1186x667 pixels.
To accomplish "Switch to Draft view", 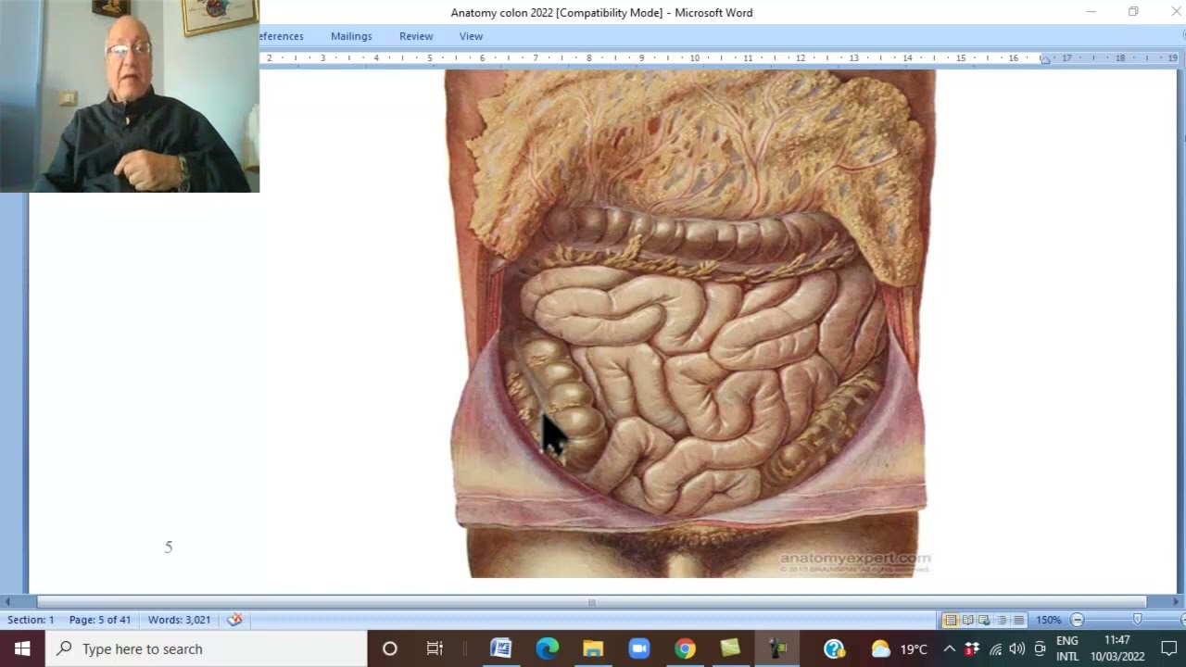I will pos(1018,620).
